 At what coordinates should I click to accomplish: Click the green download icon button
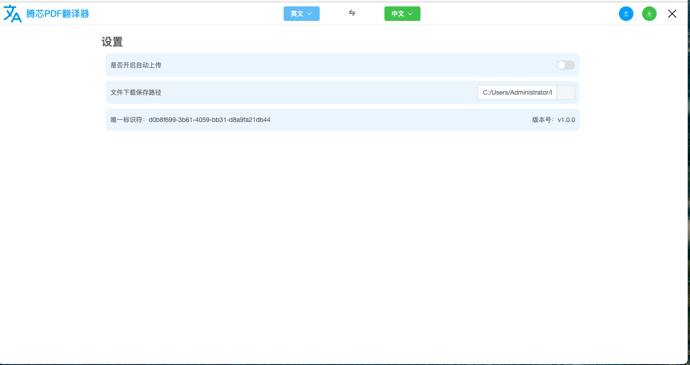[x=649, y=14]
